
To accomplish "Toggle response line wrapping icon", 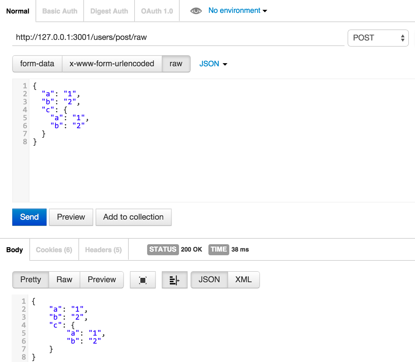I will click(x=175, y=280).
